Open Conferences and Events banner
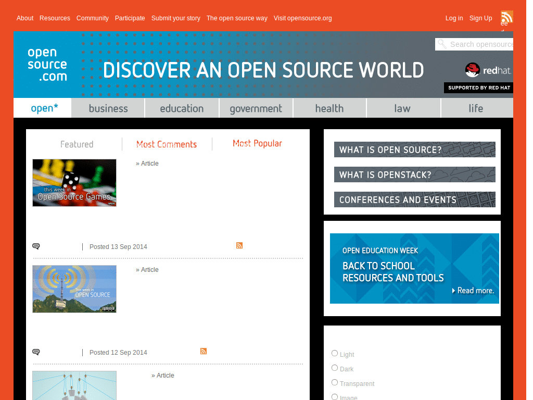 [x=415, y=199]
